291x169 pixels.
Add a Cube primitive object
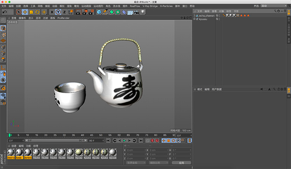[x=99, y=12]
